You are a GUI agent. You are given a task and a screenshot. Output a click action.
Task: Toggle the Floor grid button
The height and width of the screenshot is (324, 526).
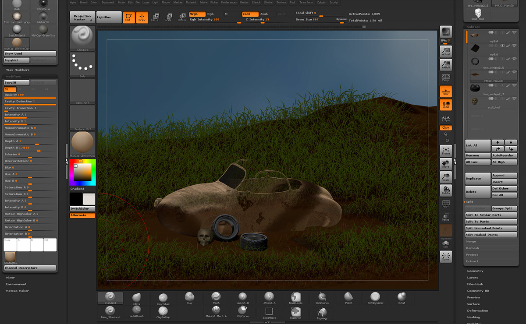coord(446,92)
